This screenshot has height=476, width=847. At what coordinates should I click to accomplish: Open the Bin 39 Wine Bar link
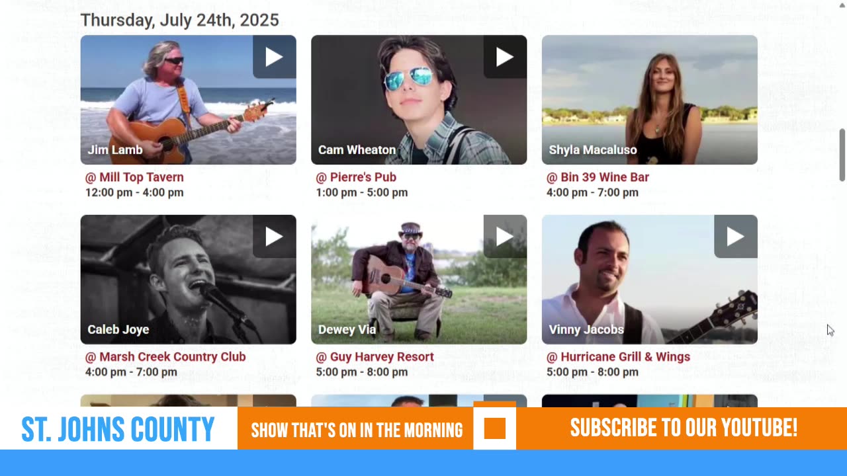pyautogui.click(x=598, y=177)
